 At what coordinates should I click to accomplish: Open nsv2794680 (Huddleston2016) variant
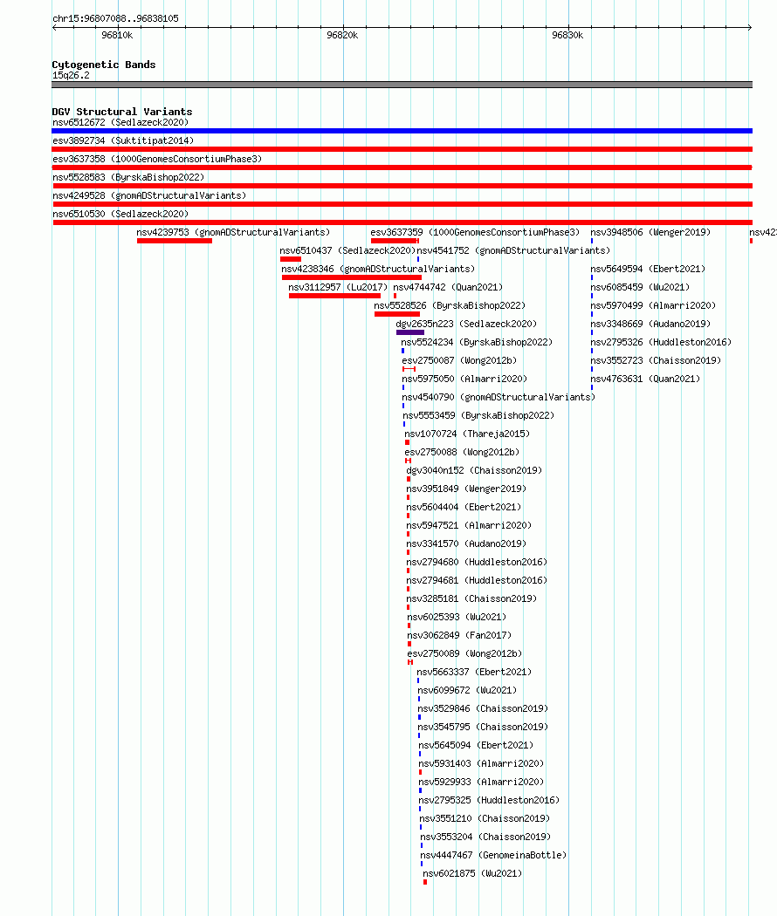click(x=477, y=563)
